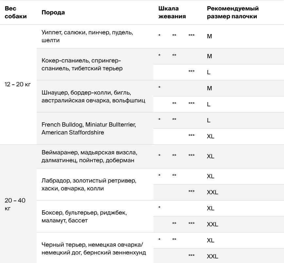Click "XL" size in the French Bulldog row
The height and width of the screenshot is (263, 284).
(210, 136)
